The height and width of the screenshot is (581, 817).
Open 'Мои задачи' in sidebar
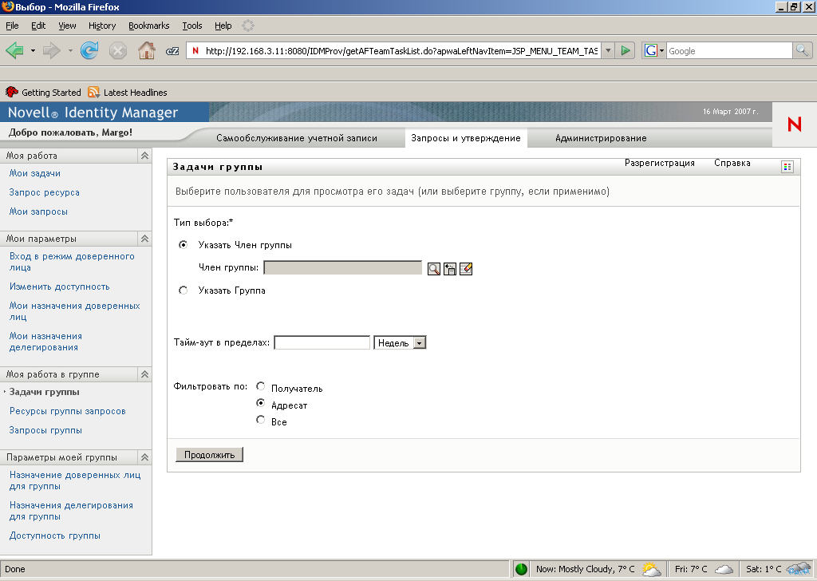(35, 173)
